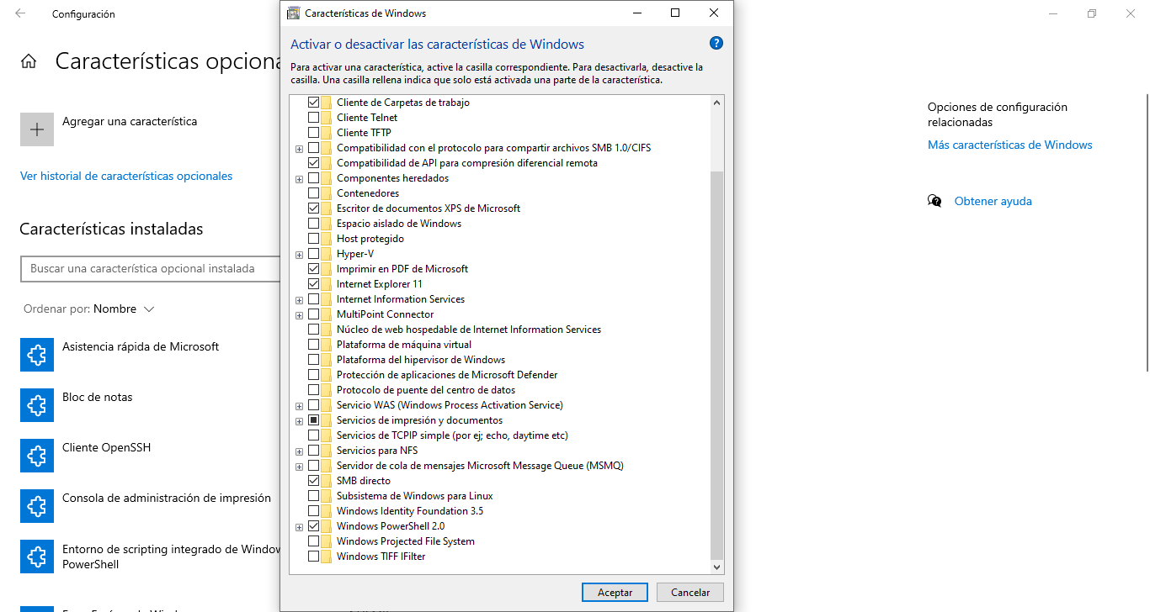Click the scroll down arrow in feature list
The height and width of the screenshot is (612, 1150).
716,567
